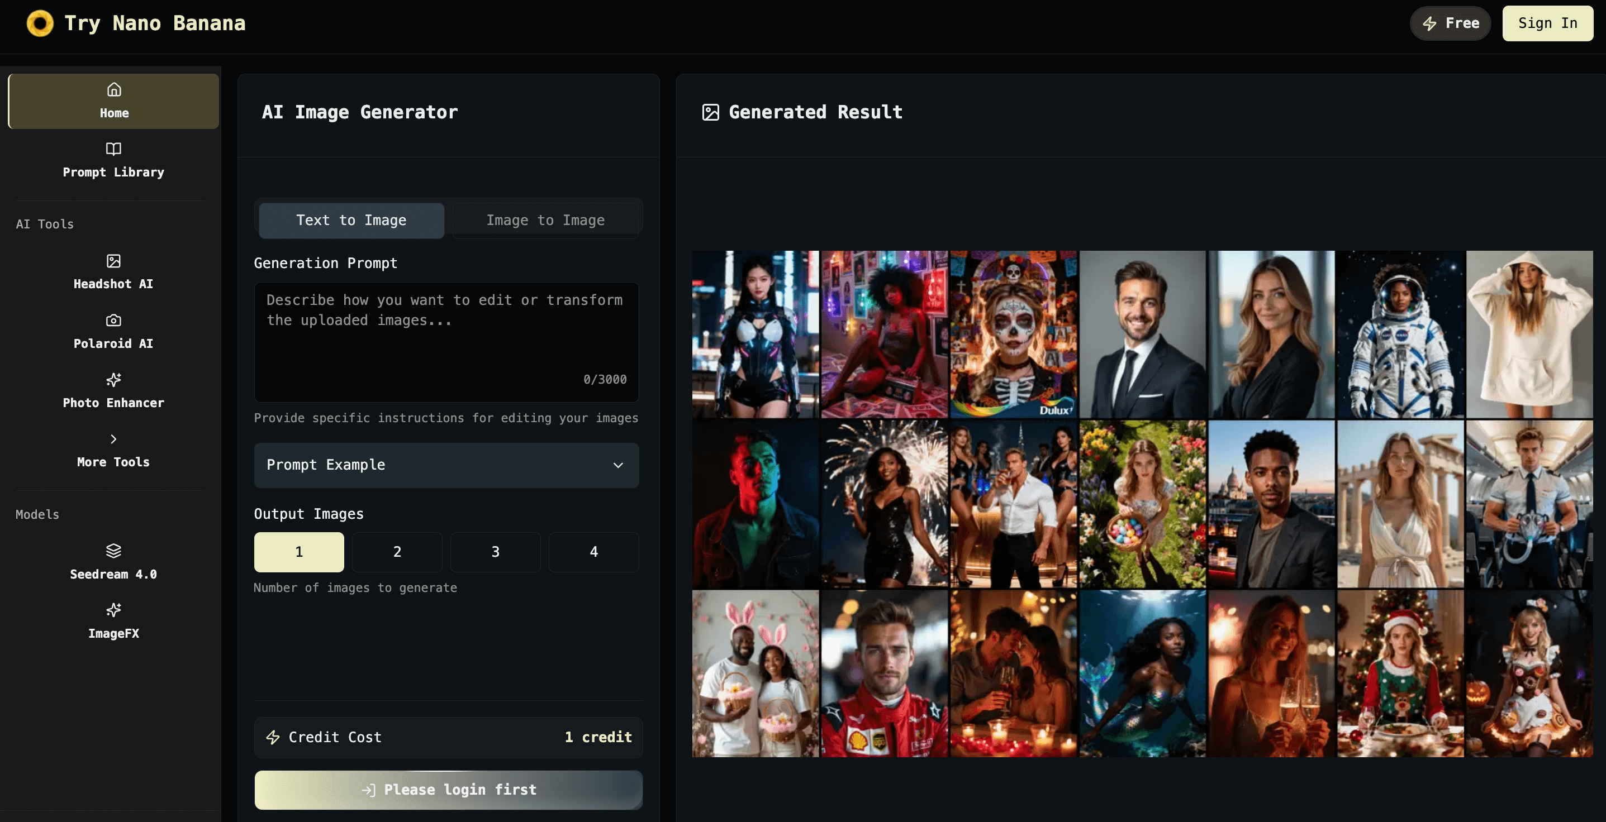Open the Headshot AI tool icon
Screen dimensions: 1606x822
point(113,260)
